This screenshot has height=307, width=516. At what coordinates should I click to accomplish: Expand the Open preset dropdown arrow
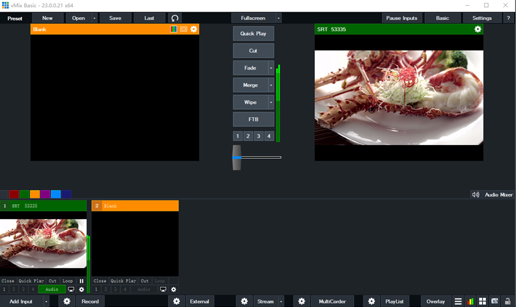94,18
